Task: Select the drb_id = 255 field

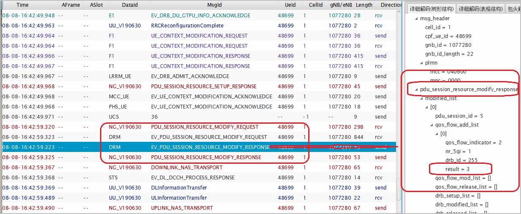Action: [456, 160]
